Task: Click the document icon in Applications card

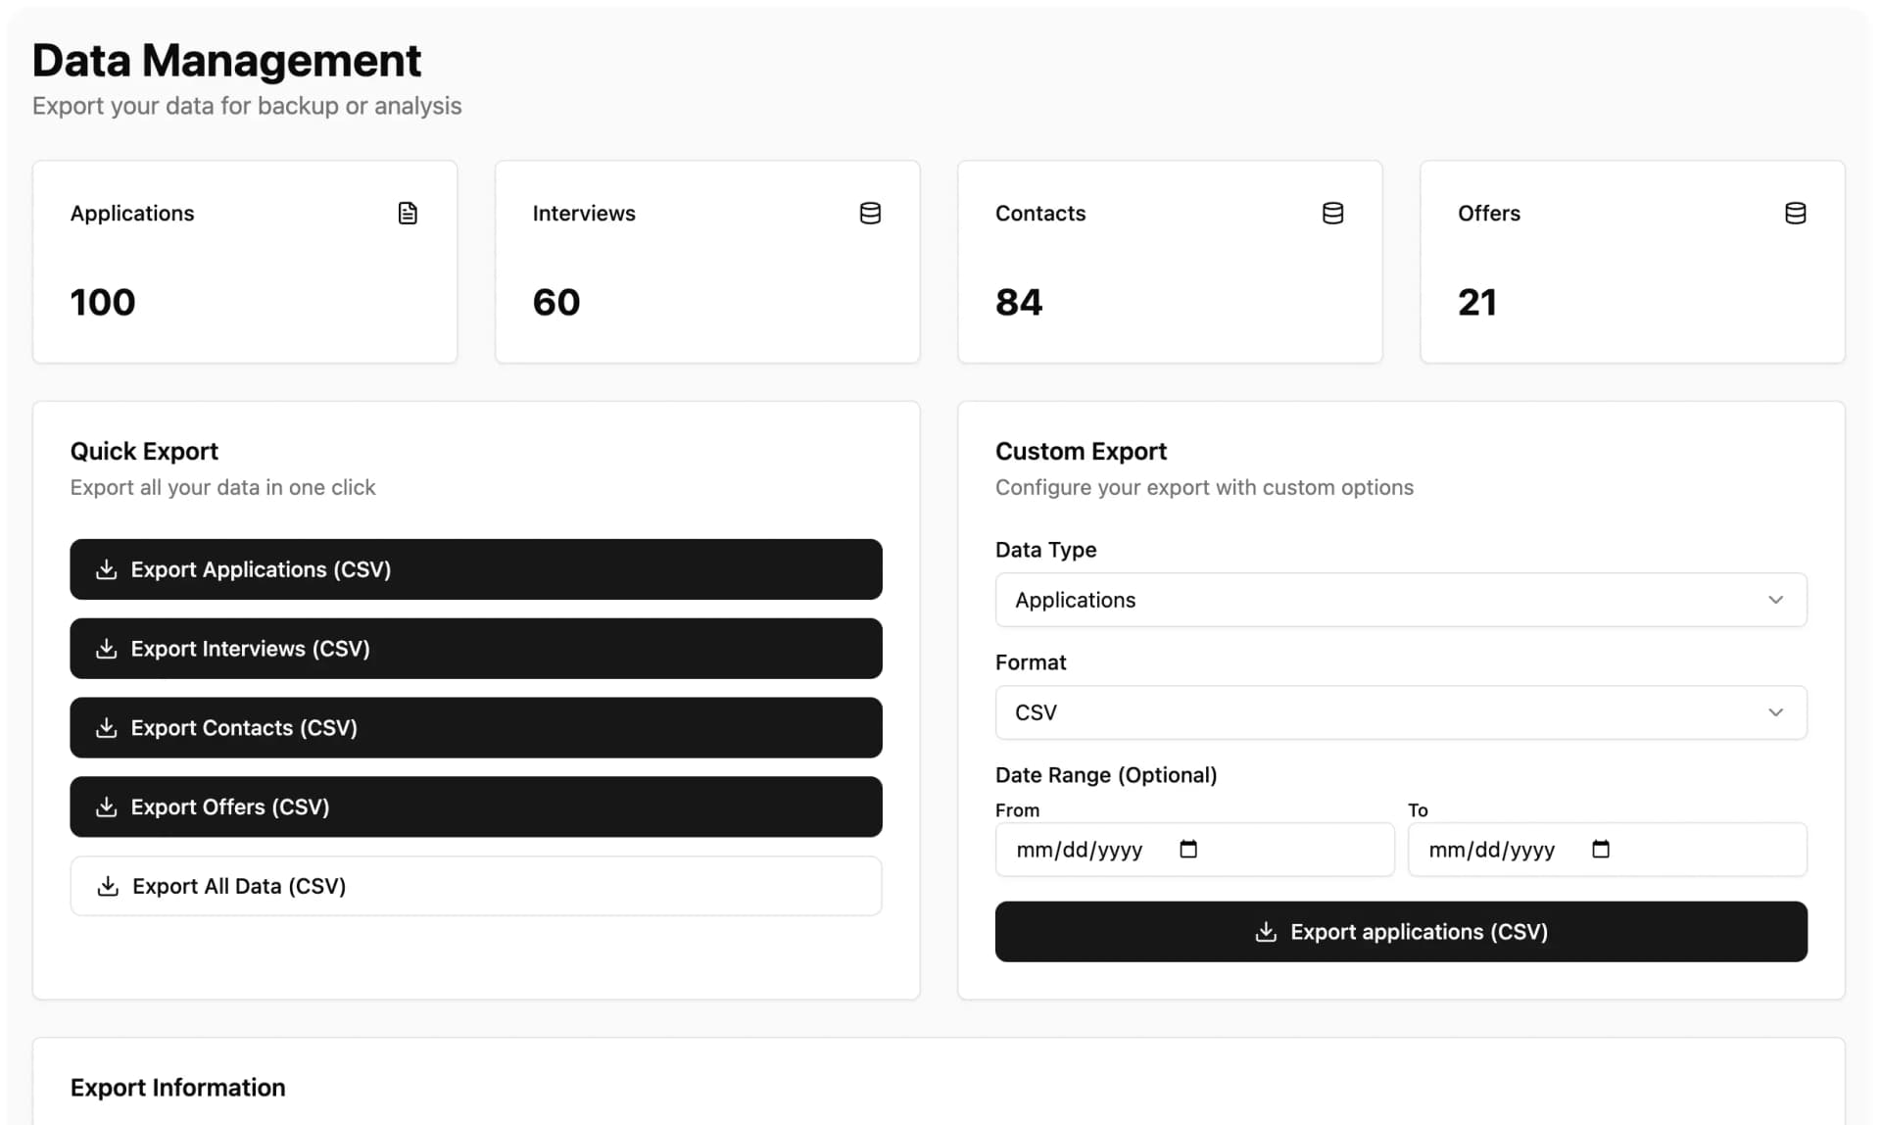Action: coord(408,214)
